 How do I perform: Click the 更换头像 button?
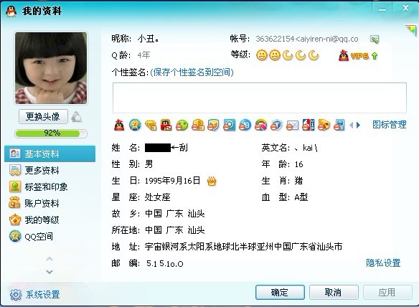43,117
